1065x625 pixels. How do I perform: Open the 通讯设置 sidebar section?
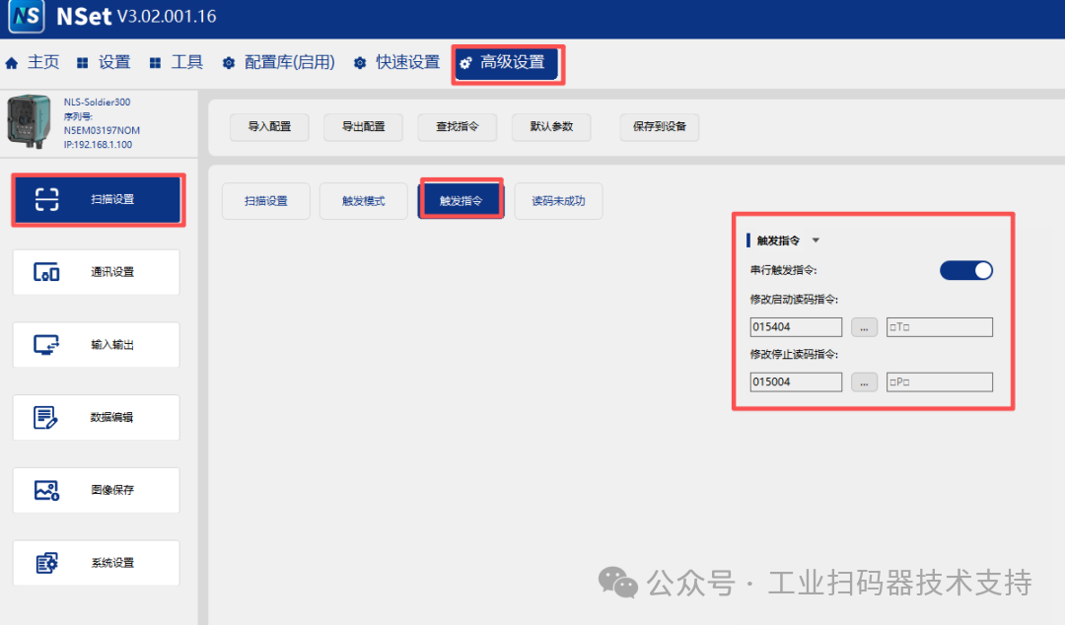[97, 272]
